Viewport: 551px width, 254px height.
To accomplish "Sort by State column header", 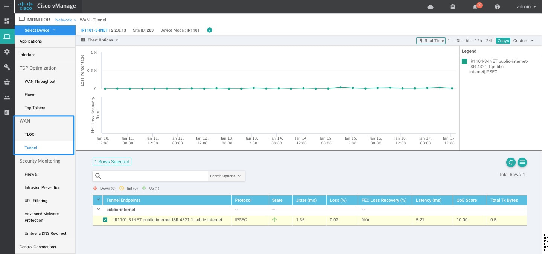I will click(281, 200).
